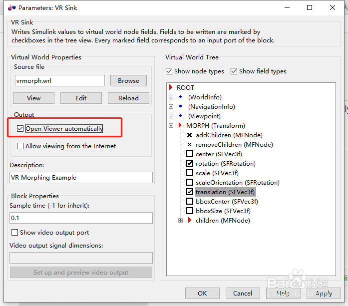Click the Edit button
The height and width of the screenshot is (306, 348).
click(x=81, y=98)
